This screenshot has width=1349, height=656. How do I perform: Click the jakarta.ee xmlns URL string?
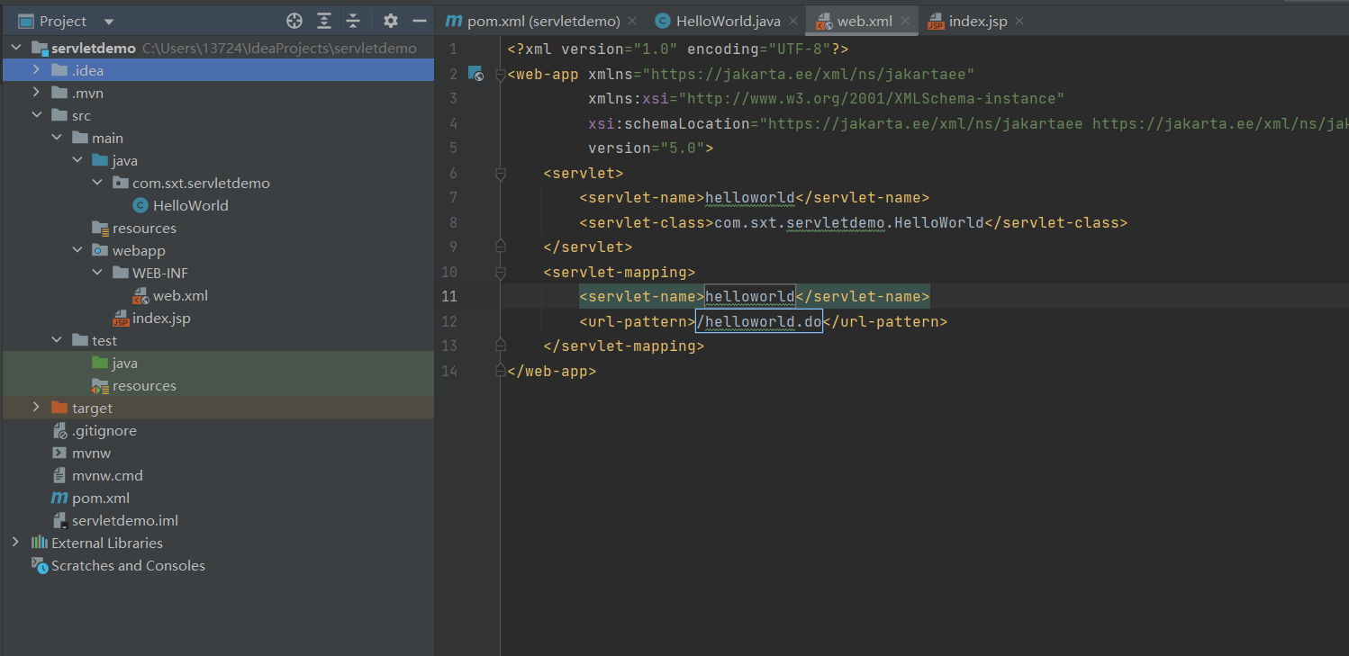pos(808,74)
